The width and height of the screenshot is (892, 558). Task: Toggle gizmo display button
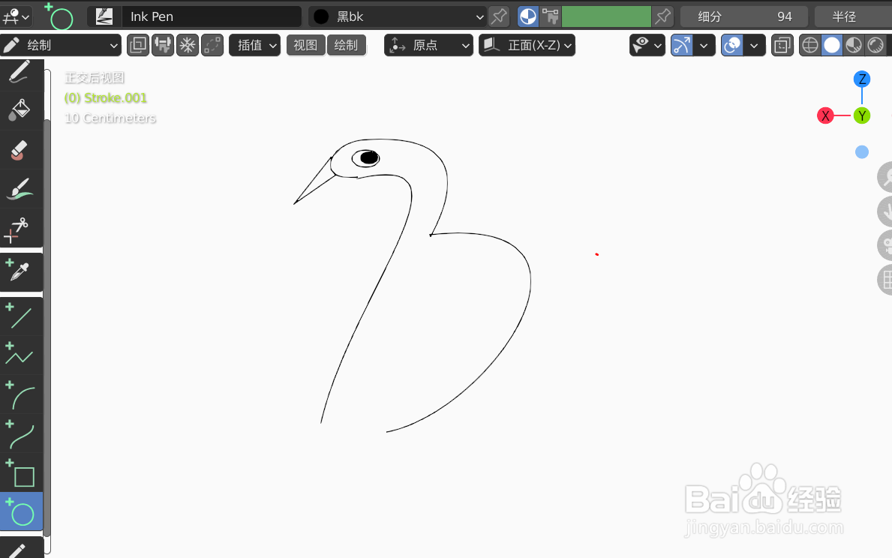point(681,45)
